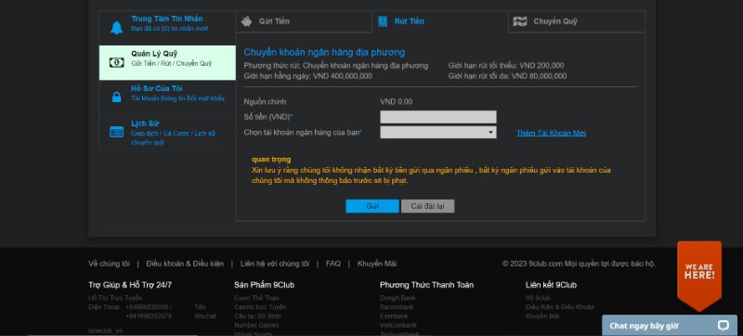This screenshot has height=336, width=743.
Task: Click the Cài đặt lại reset button
Action: point(428,206)
